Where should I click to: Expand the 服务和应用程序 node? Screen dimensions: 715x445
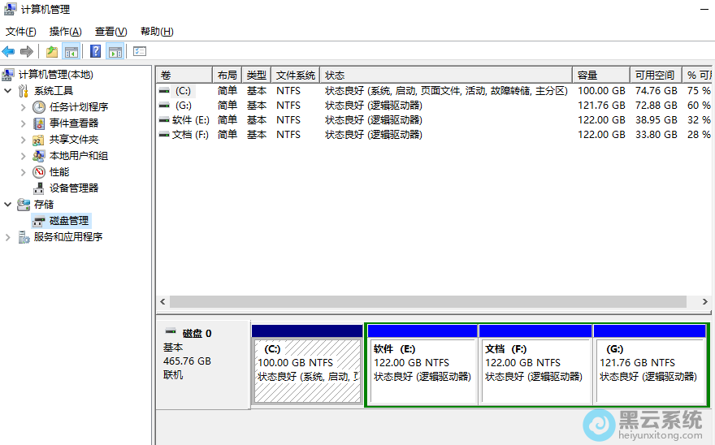point(7,237)
